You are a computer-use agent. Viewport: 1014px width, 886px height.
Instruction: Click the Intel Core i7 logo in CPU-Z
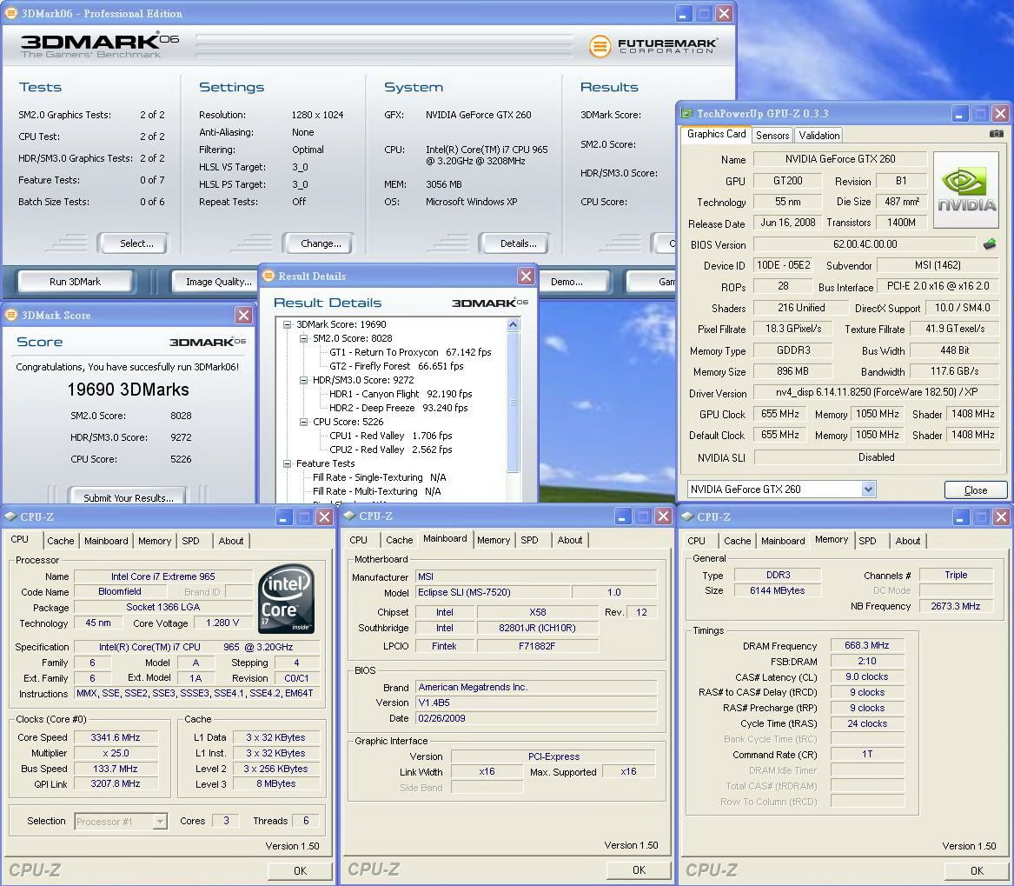pyautogui.click(x=287, y=599)
